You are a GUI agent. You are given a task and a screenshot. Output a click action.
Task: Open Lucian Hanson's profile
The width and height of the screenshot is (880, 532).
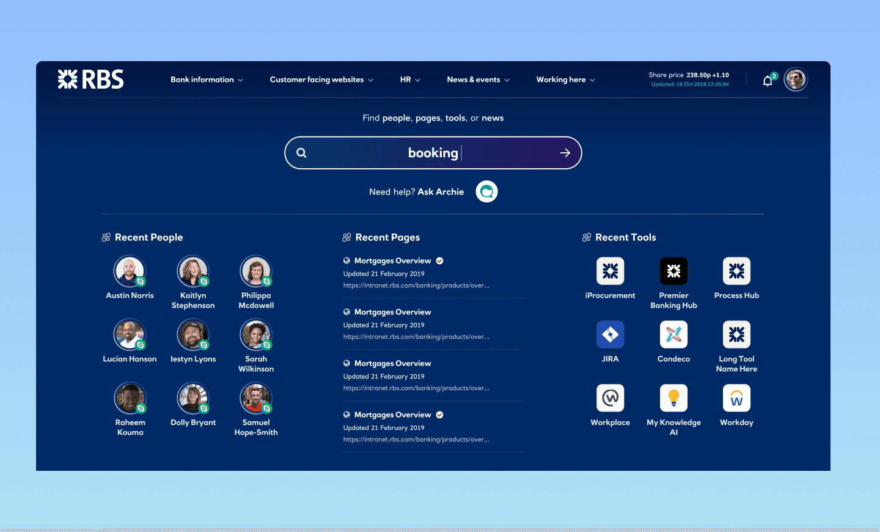pos(130,334)
